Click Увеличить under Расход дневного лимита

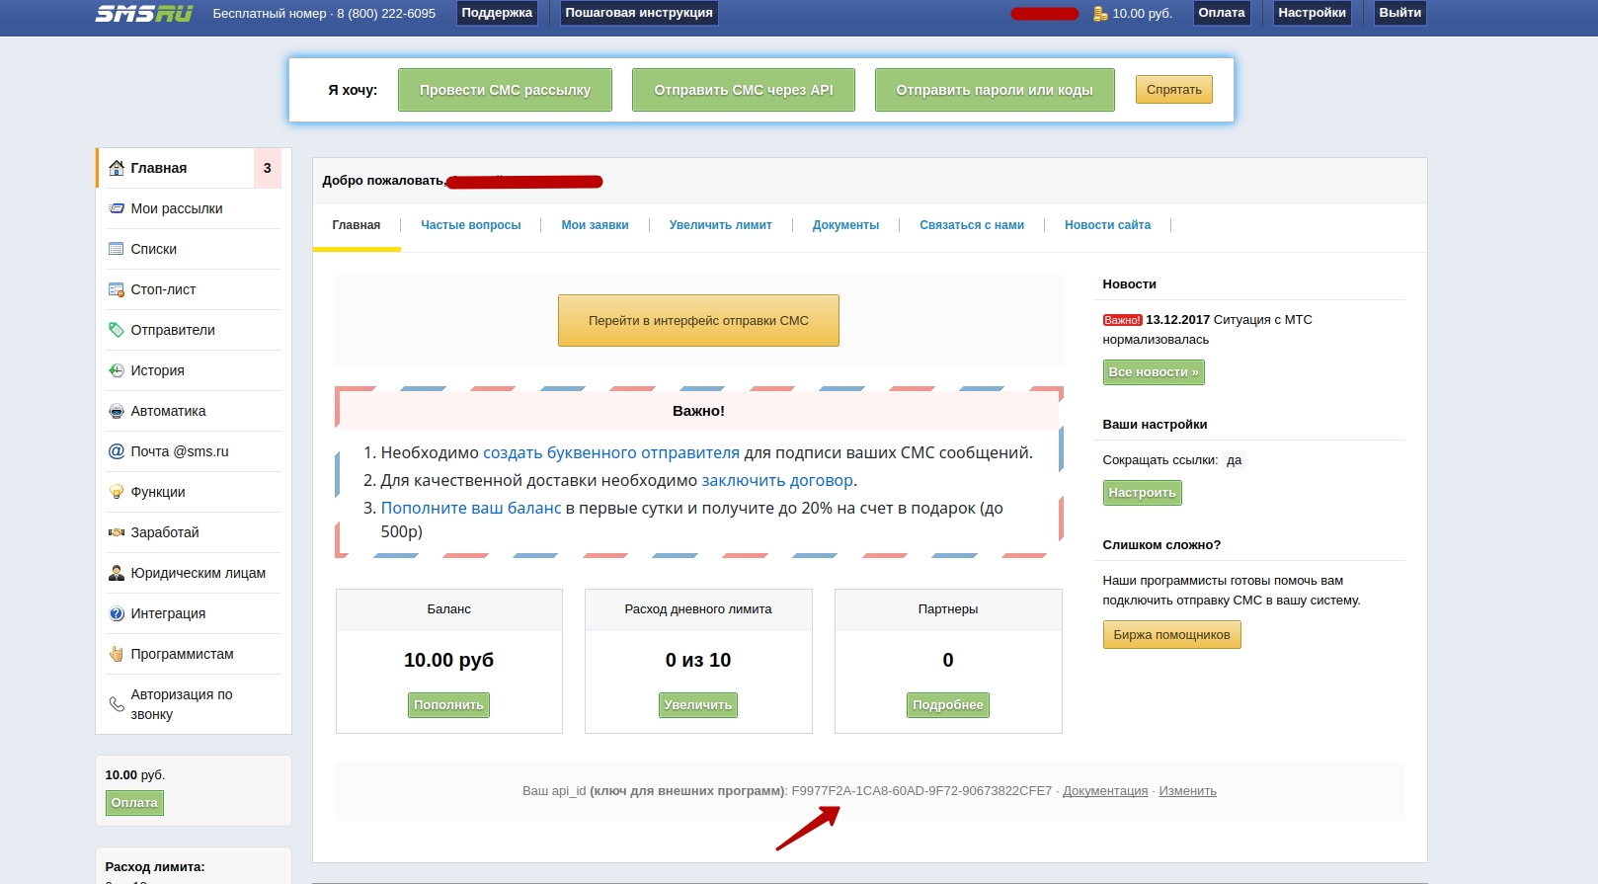pyautogui.click(x=698, y=705)
